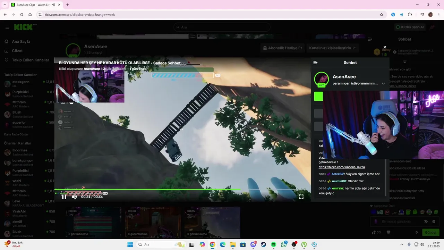
Task: Open the 3 görüntüleme clip thumbnail
Action: [94, 223]
